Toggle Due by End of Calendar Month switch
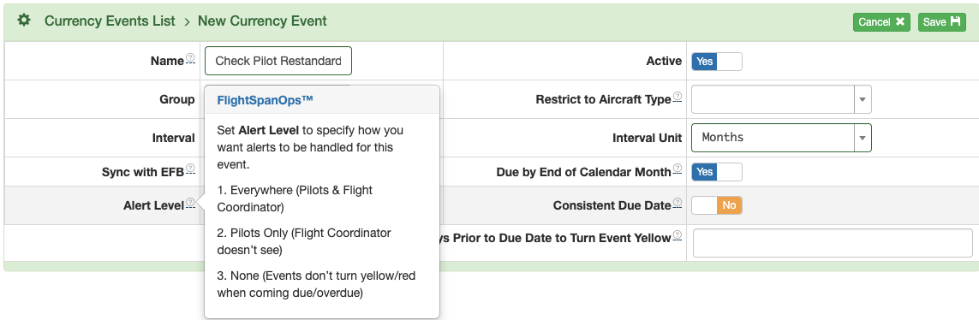 pyautogui.click(x=717, y=171)
